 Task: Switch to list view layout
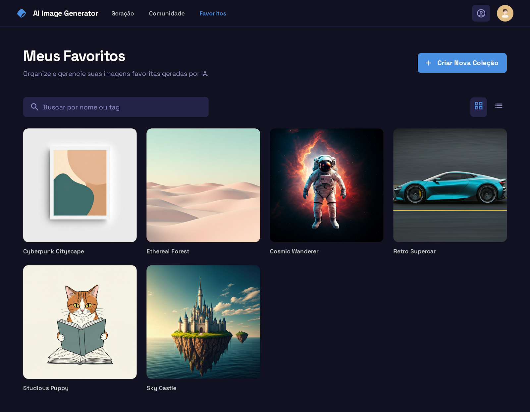pyautogui.click(x=498, y=106)
